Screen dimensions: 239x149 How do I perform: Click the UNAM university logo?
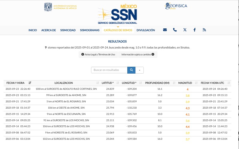60,7
